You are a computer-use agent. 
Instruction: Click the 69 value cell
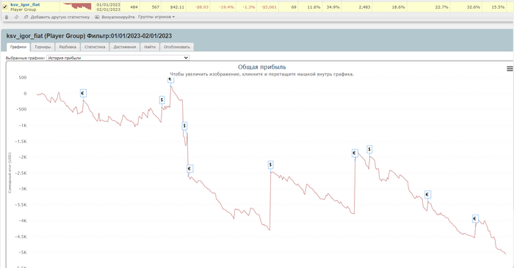click(x=289, y=7)
